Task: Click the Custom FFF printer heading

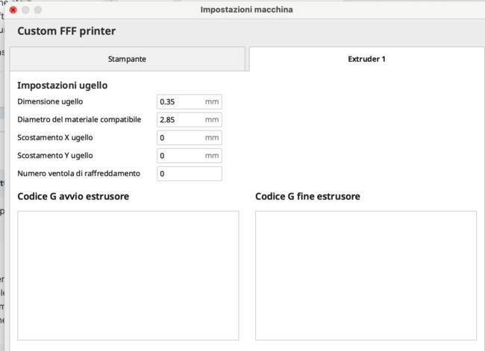Action: click(x=66, y=31)
